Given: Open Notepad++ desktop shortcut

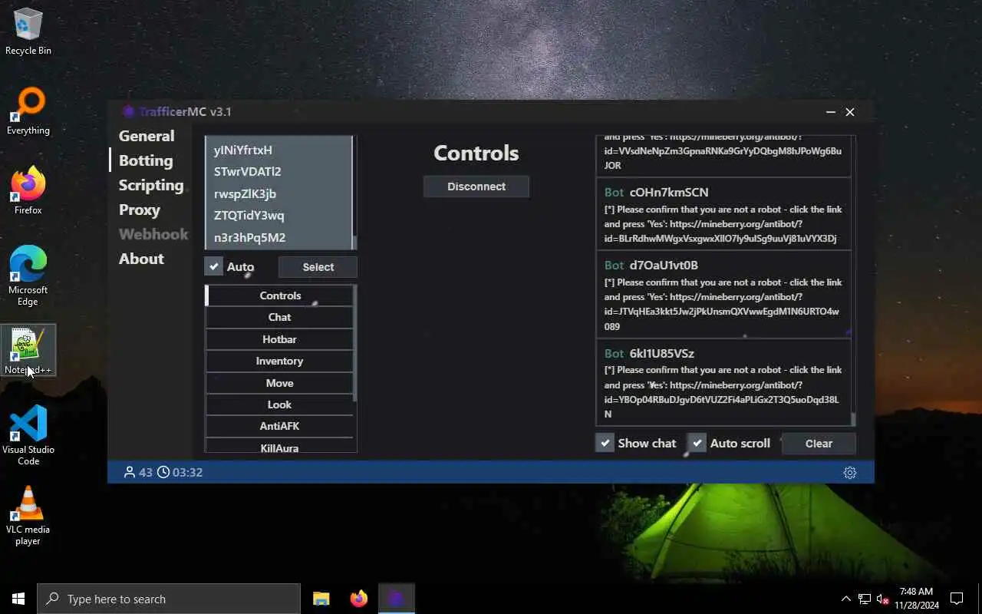Looking at the screenshot, I should [x=28, y=351].
